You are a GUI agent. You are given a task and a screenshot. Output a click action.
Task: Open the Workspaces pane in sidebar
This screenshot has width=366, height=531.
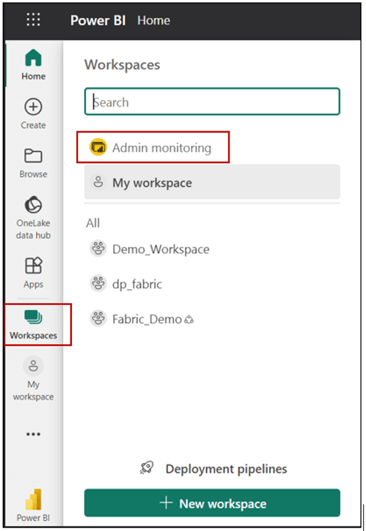33,324
